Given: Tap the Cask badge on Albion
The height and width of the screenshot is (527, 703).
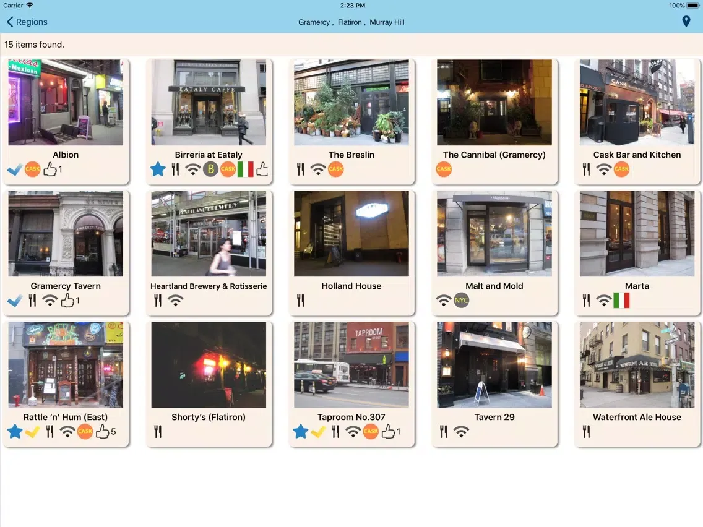Looking at the screenshot, I should pos(32,169).
